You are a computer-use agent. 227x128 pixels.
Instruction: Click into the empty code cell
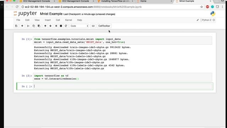coord(122,86)
